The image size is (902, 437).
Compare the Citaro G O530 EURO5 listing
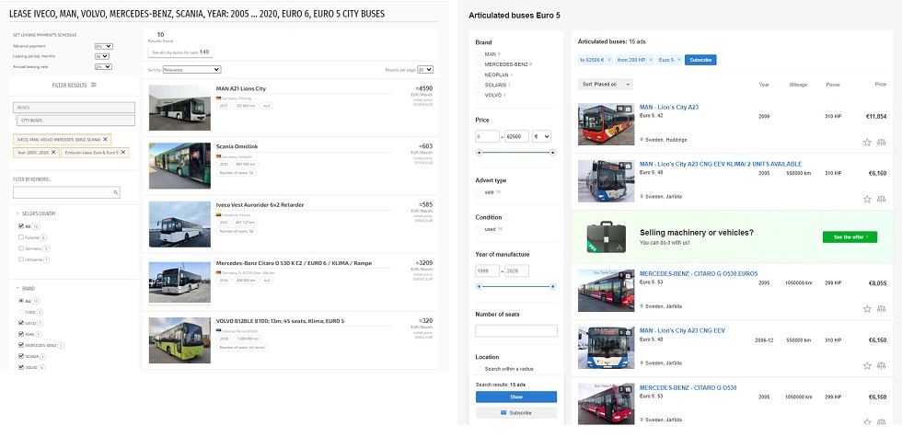(882, 309)
